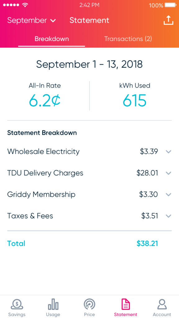Open the Account person icon

pyautogui.click(x=162, y=304)
